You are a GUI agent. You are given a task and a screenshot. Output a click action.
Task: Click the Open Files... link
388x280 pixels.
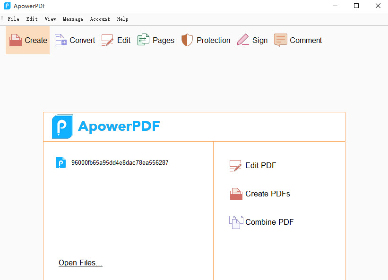80,263
